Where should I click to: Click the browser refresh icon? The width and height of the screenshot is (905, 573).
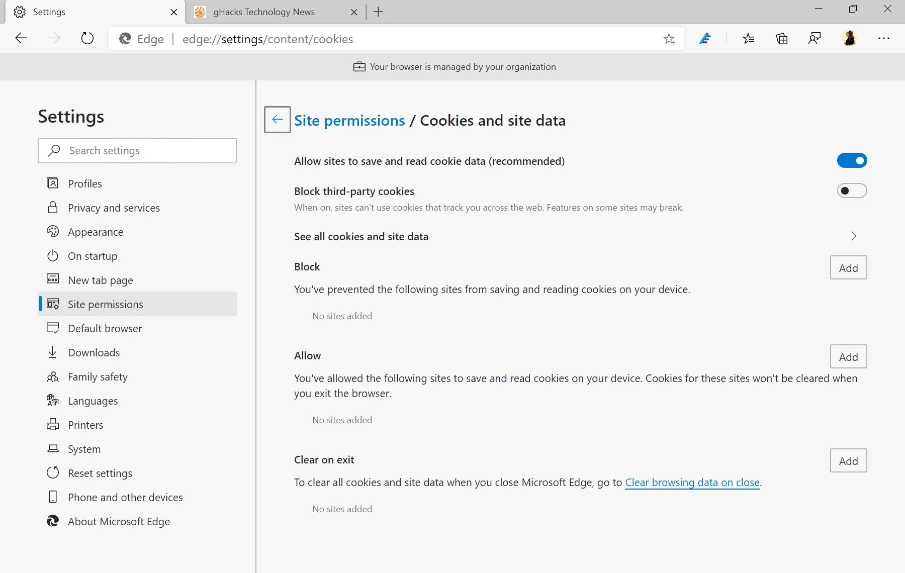coord(87,39)
